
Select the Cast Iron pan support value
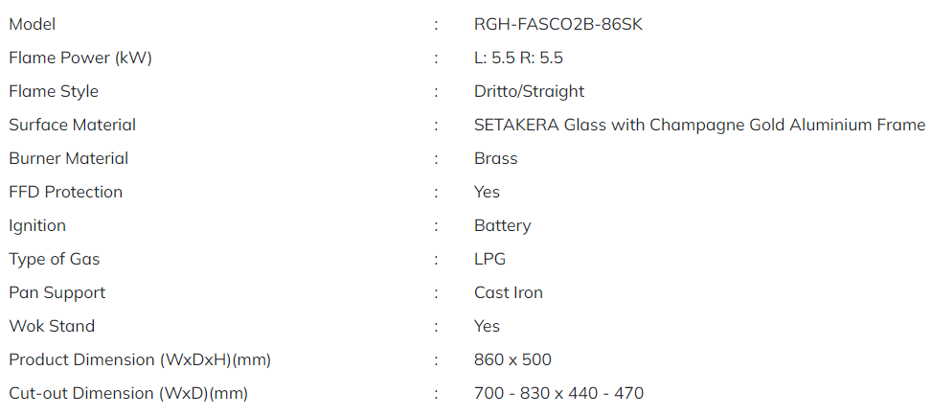tap(509, 292)
